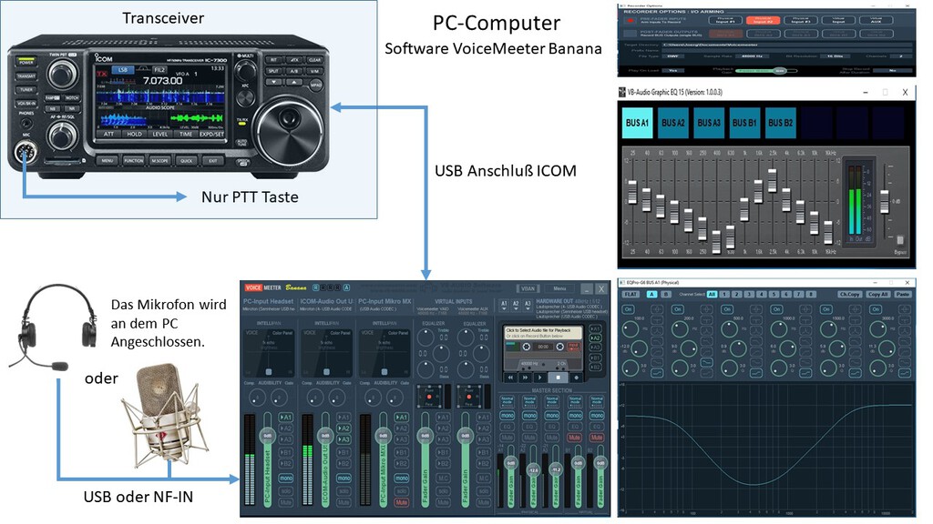The width and height of the screenshot is (933, 524).
Task: Select memory A in the EQPro window
Action: 652,294
